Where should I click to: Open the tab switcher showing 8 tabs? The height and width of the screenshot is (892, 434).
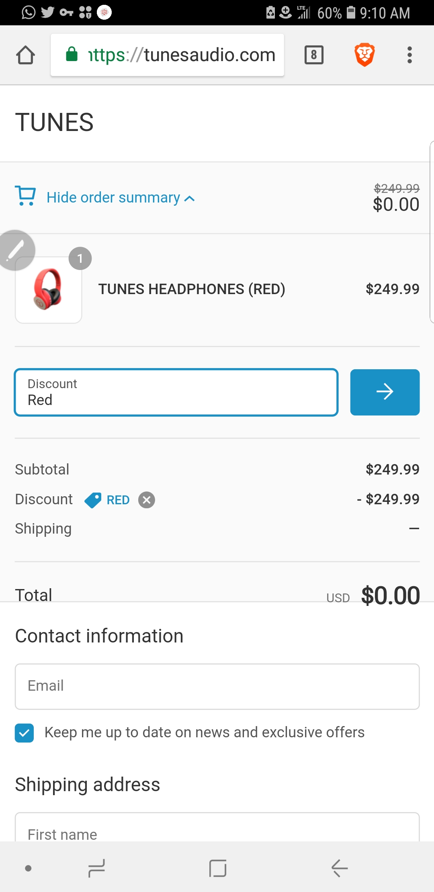click(x=314, y=55)
